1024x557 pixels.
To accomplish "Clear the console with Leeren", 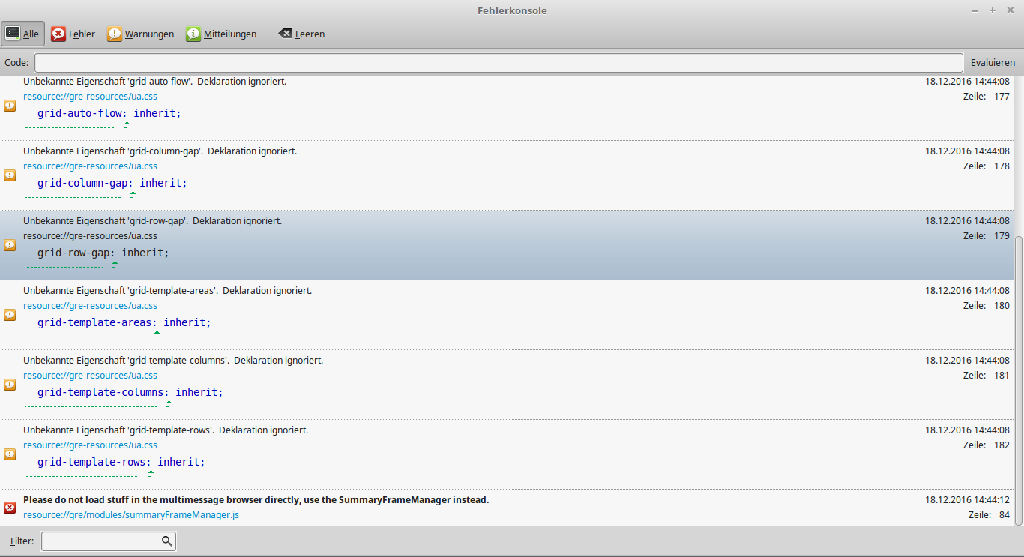I will [x=301, y=34].
